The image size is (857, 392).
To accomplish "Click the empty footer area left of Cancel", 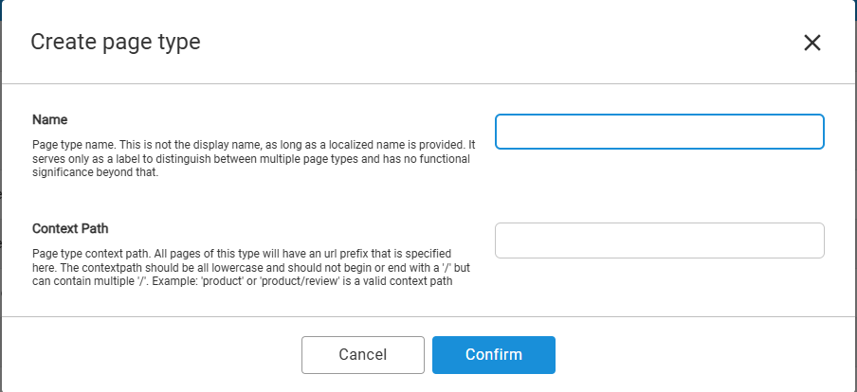I will 152,355.
